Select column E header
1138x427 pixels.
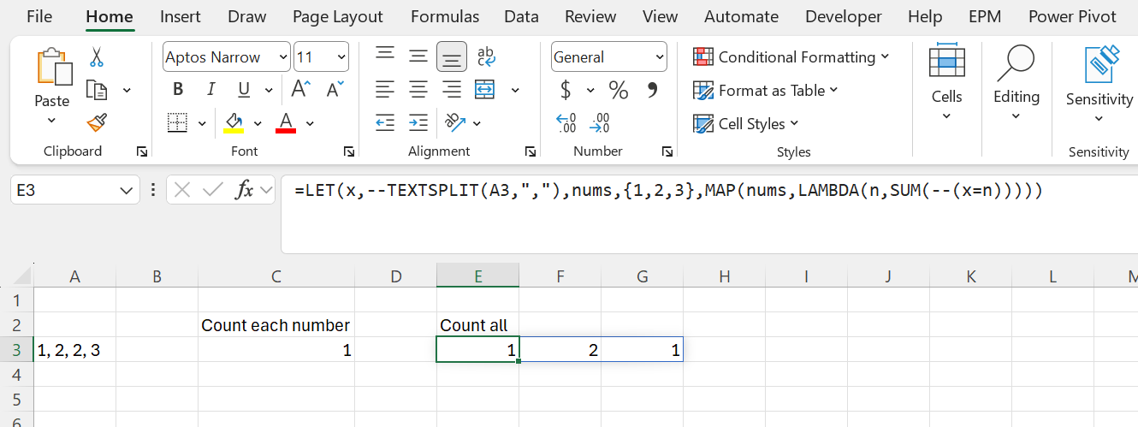coord(477,276)
